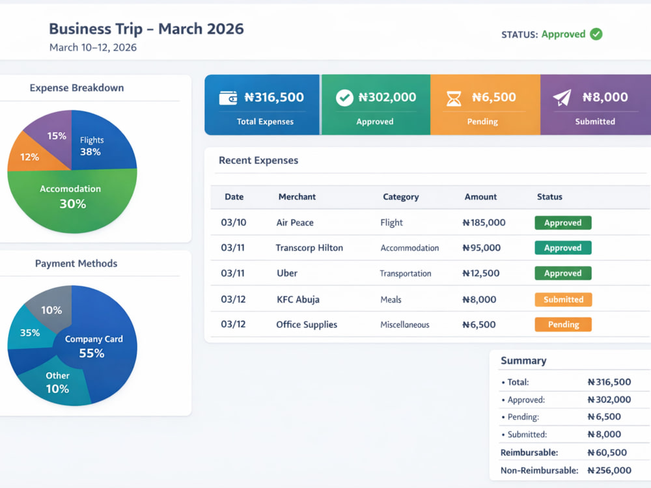The width and height of the screenshot is (651, 488).
Task: Click the hourglass icon on Pending card
Action: [x=454, y=98]
